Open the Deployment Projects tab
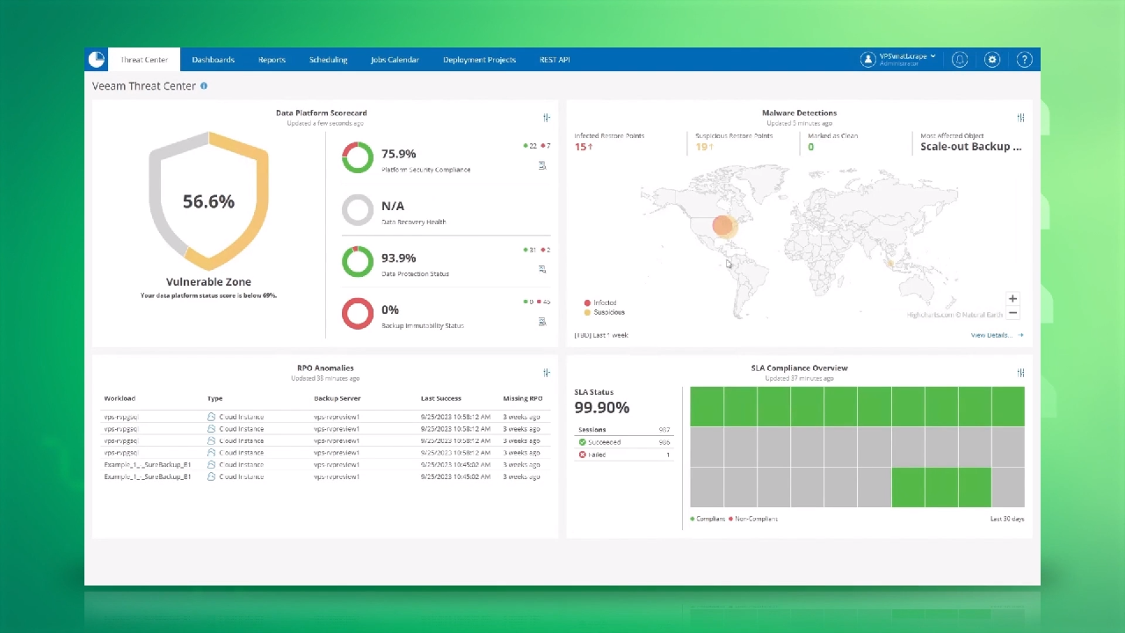This screenshot has width=1125, height=633. click(x=479, y=60)
